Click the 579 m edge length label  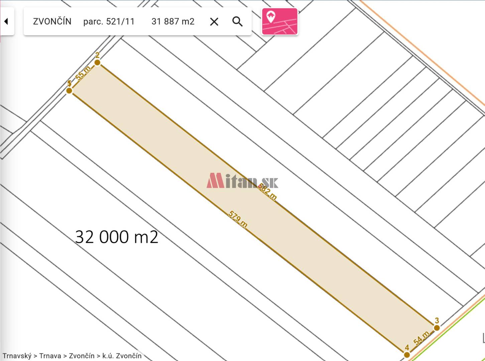238,219
